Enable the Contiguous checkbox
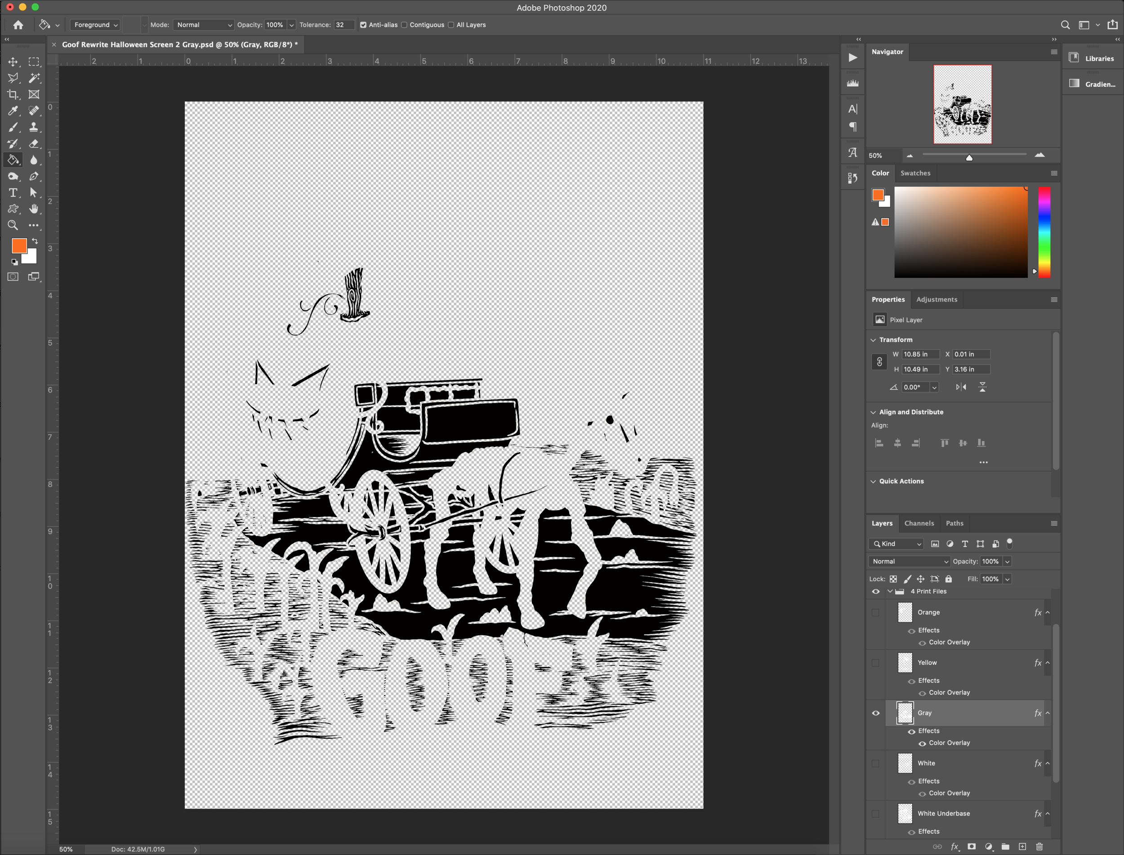Image resolution: width=1124 pixels, height=855 pixels. point(404,25)
